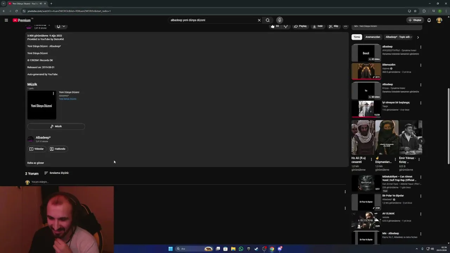Viewport: 450px width, 253px height.
Task: Open the Emir Yılmaz short thumbnail
Action: pos(411,138)
